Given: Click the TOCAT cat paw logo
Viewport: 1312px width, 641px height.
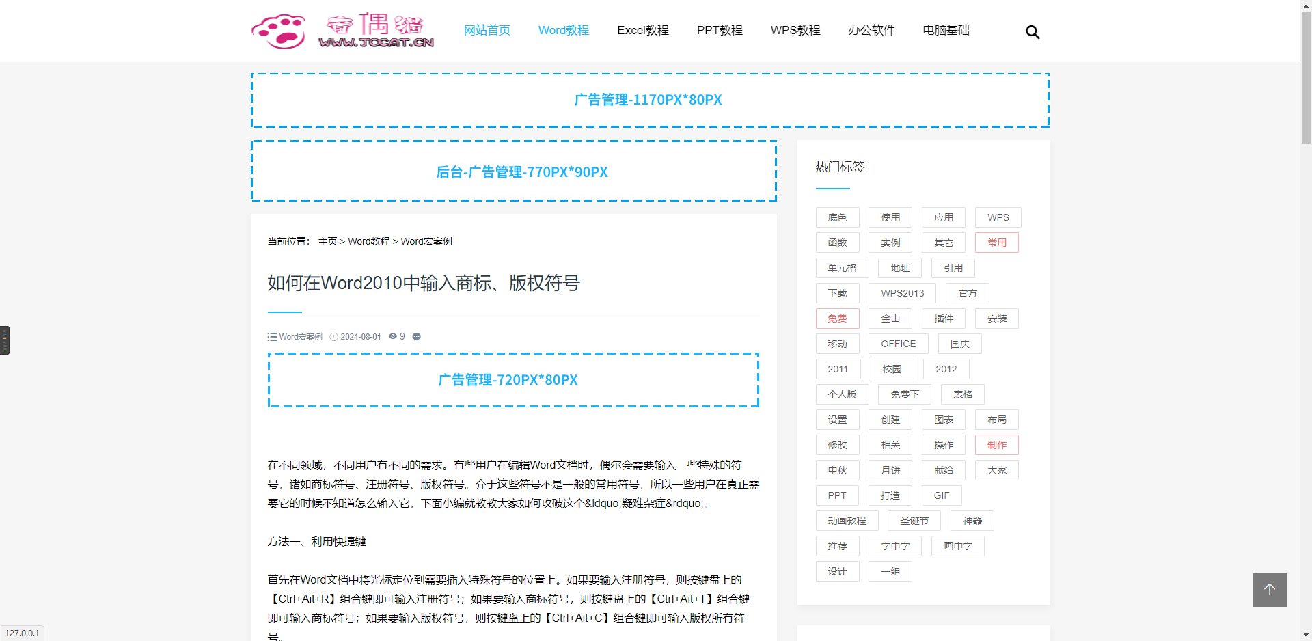Looking at the screenshot, I should click(x=342, y=31).
